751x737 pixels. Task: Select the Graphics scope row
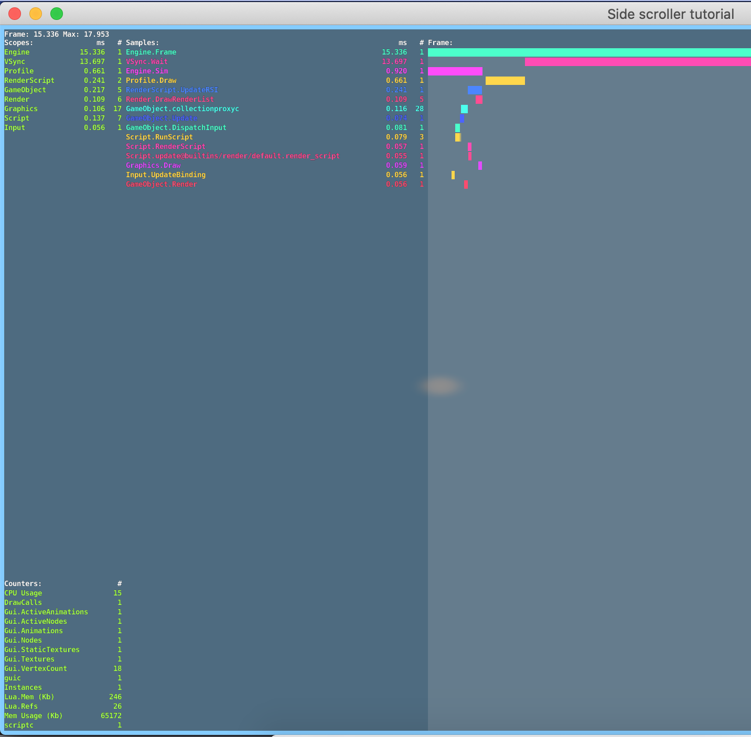click(21, 109)
